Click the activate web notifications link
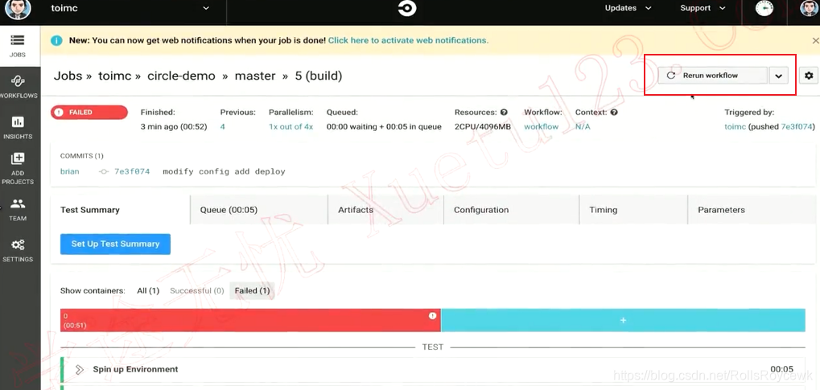This screenshot has width=820, height=390. pos(408,40)
